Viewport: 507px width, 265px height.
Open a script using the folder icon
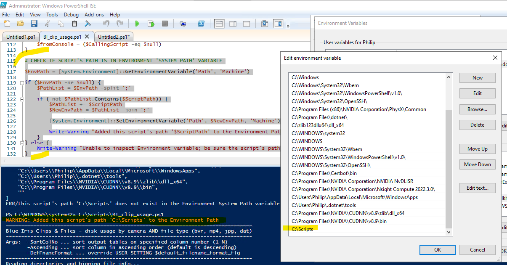click(21, 24)
